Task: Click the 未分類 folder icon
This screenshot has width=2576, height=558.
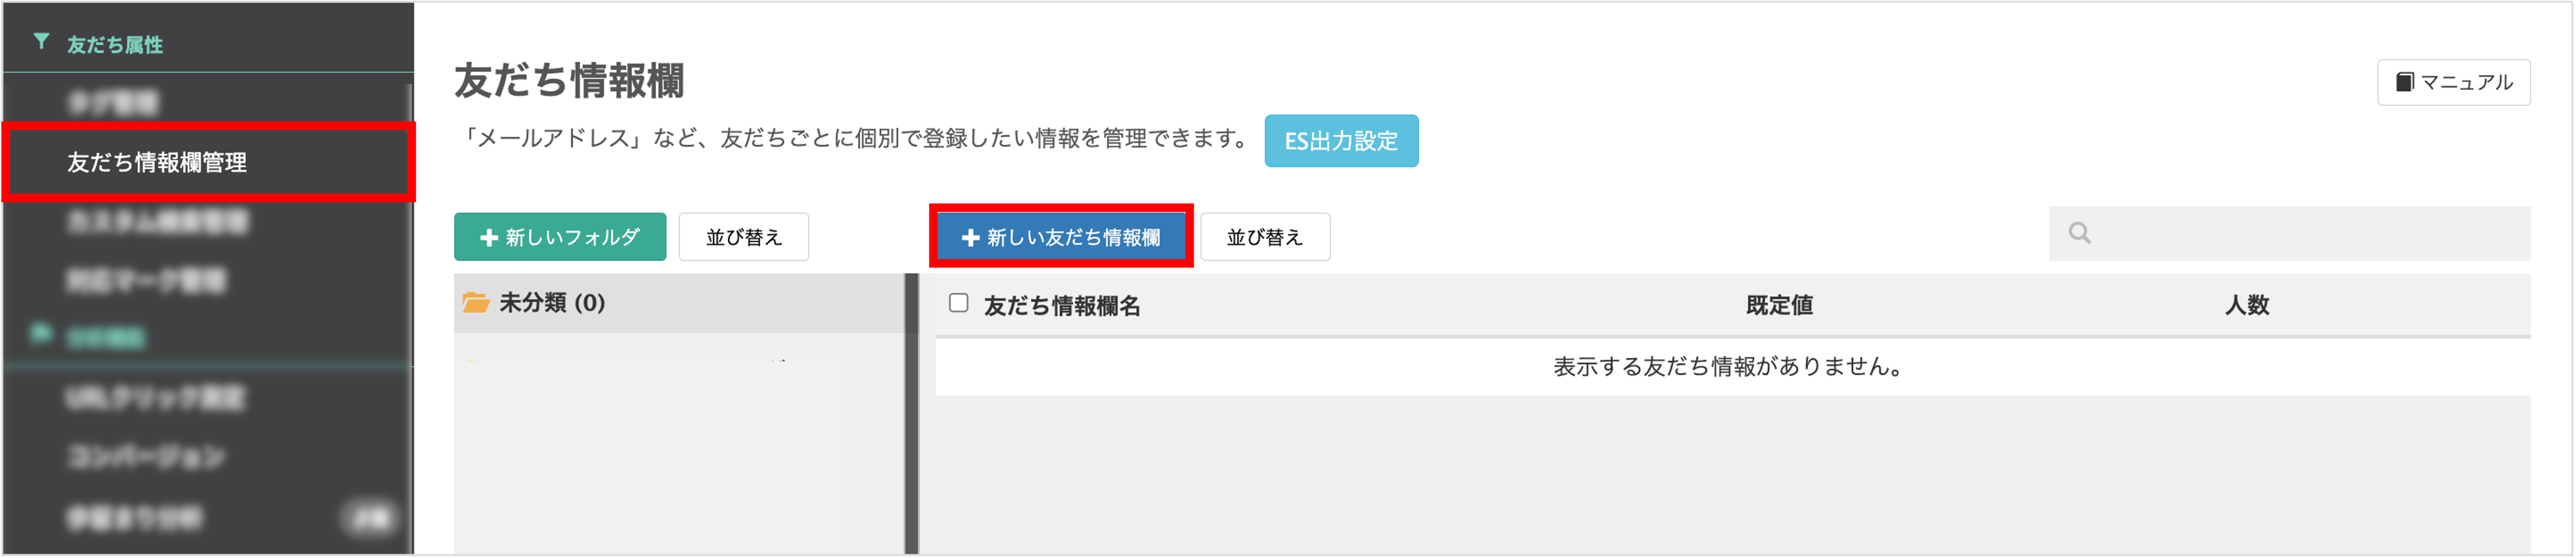Action: coord(476,302)
